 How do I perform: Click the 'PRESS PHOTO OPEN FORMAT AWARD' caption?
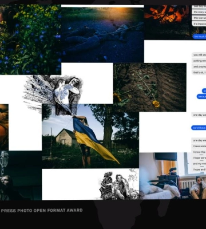point(42,211)
